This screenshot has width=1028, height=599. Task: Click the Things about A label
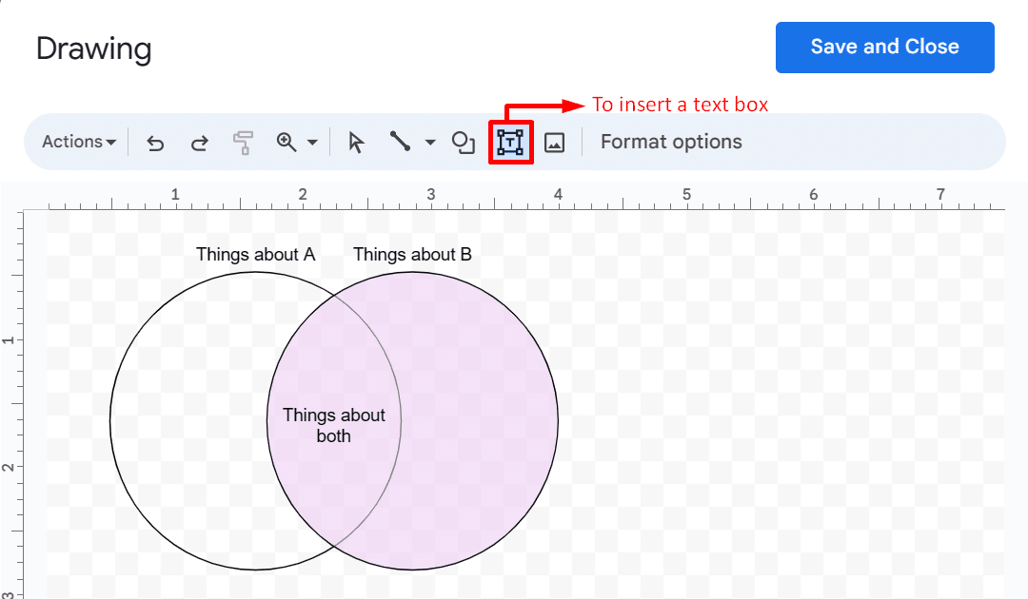click(x=255, y=254)
